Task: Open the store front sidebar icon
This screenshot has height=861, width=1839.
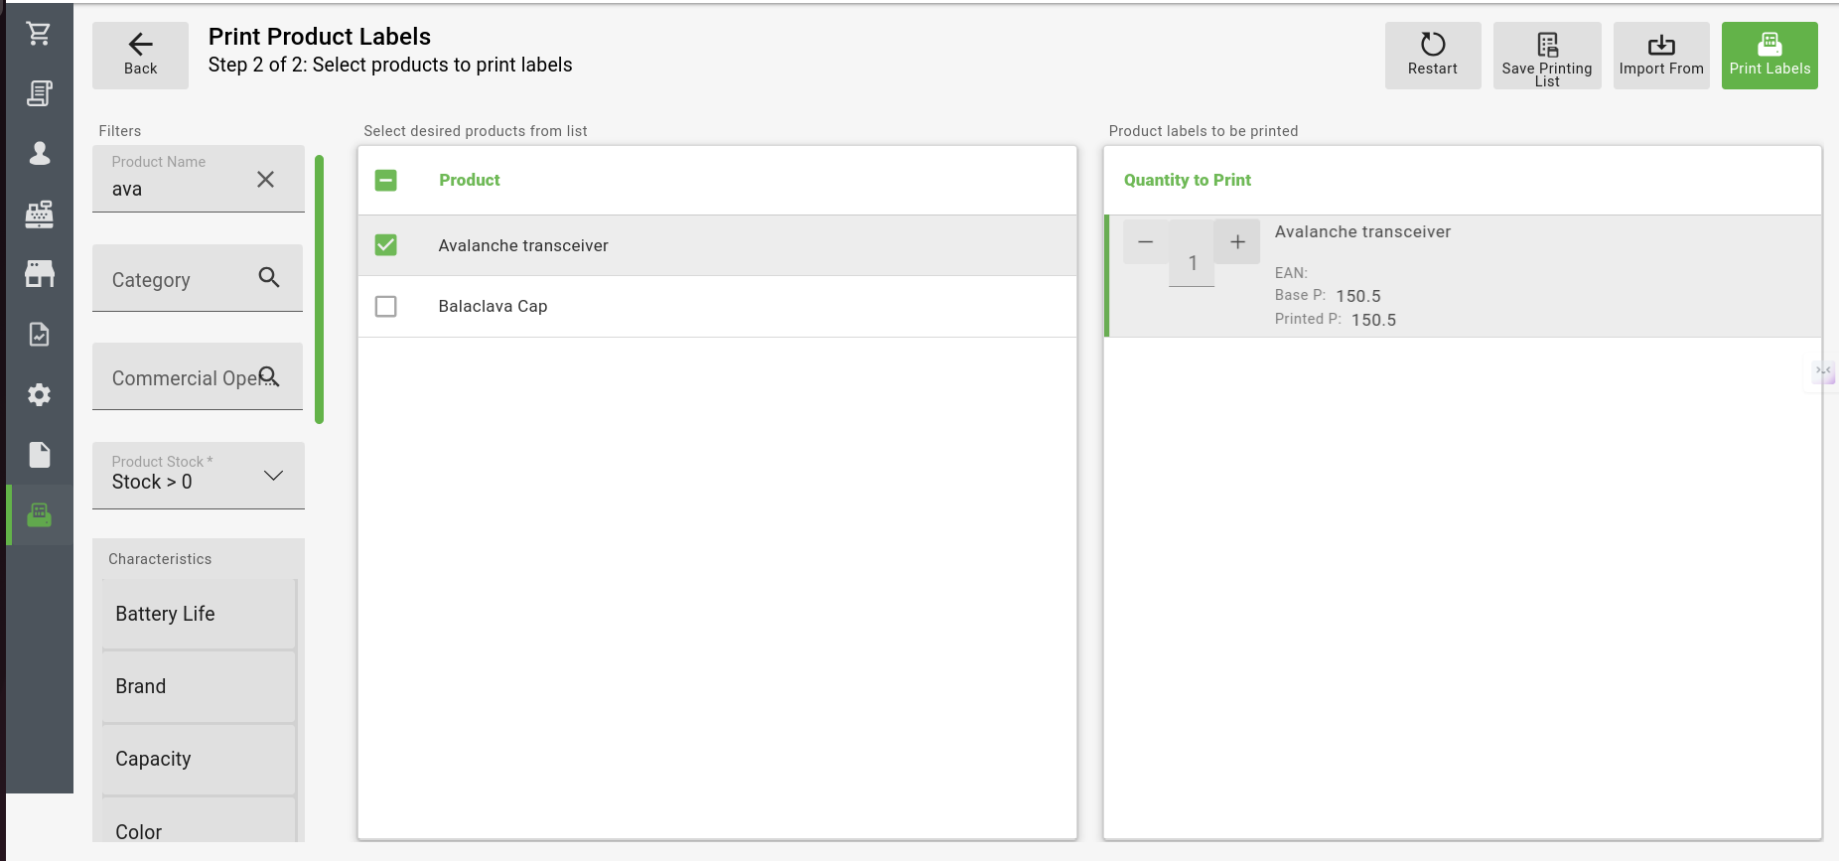Action: [39, 274]
